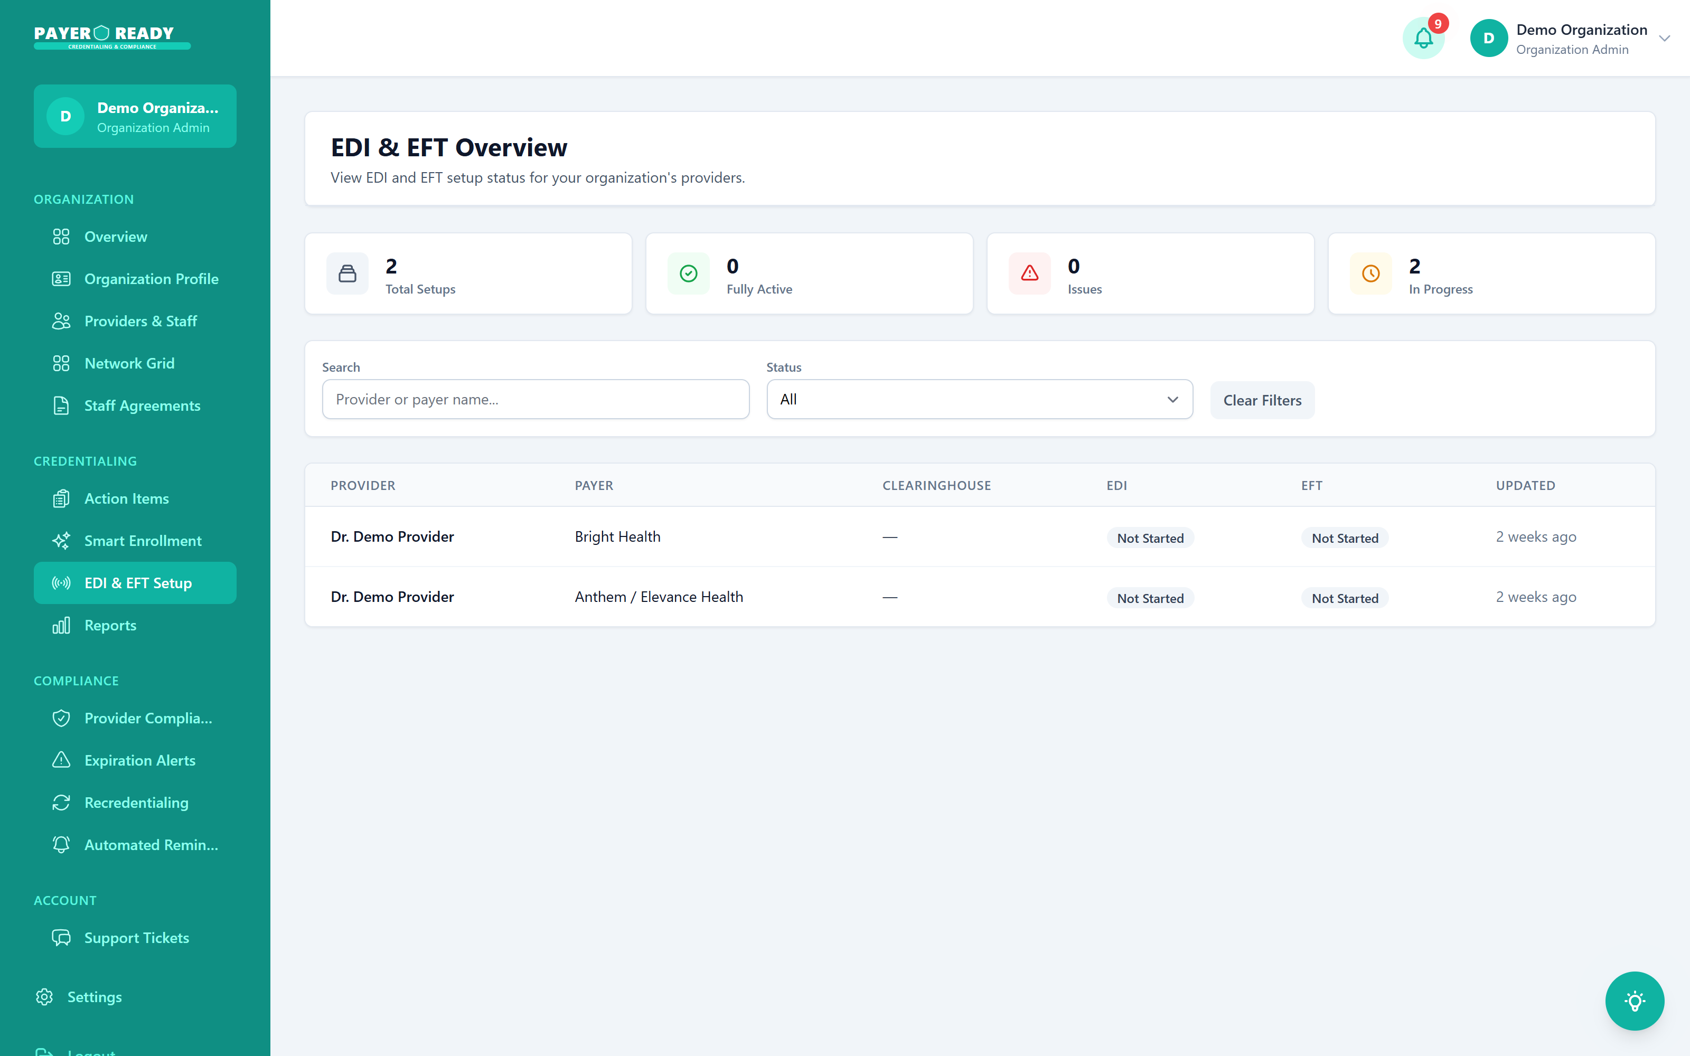The width and height of the screenshot is (1690, 1056).
Task: Click '2 weeks ago' in Anthem row
Action: [1536, 597]
